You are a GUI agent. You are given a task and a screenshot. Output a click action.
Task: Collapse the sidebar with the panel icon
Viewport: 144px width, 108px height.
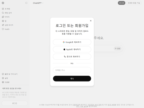click(26, 3)
